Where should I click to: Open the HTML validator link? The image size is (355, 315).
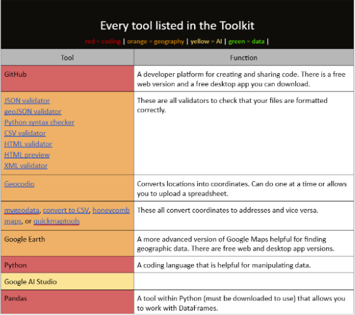point(28,144)
